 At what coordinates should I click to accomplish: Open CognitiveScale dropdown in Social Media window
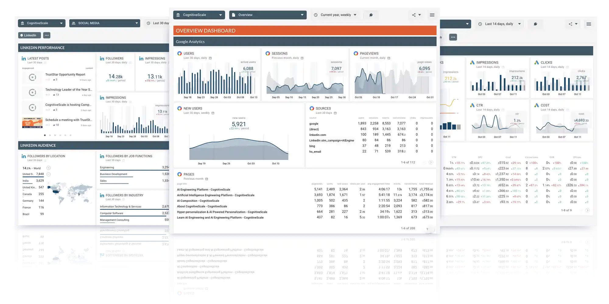coord(42,23)
